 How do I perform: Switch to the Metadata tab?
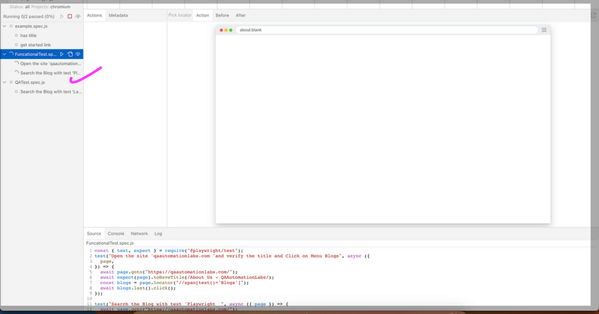pyautogui.click(x=118, y=15)
